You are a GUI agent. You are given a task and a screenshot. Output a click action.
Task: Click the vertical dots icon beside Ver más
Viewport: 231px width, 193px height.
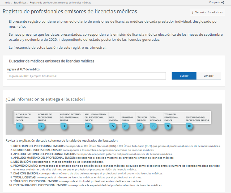192,12
